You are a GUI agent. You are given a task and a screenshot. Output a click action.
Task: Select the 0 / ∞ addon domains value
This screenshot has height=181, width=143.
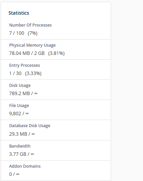(14, 174)
